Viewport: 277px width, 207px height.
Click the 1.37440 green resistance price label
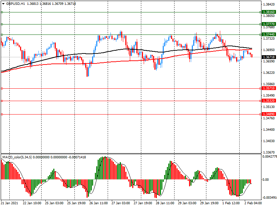coord(269,34)
